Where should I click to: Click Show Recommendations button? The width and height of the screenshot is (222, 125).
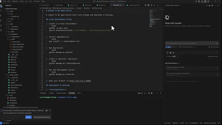click(42, 117)
